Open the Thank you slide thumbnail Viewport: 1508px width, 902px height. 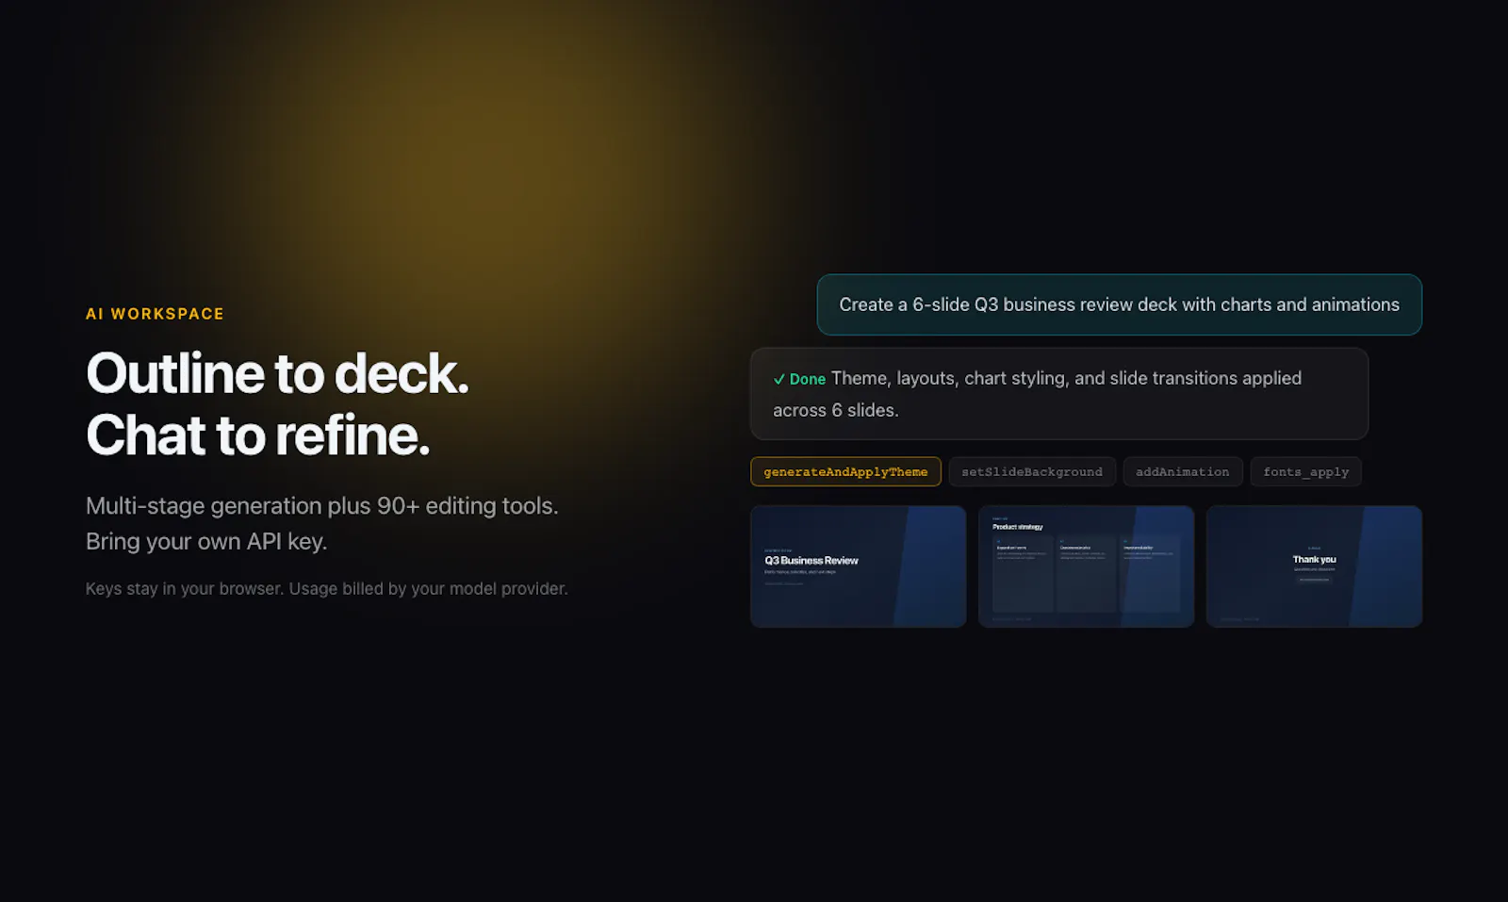[1315, 566]
